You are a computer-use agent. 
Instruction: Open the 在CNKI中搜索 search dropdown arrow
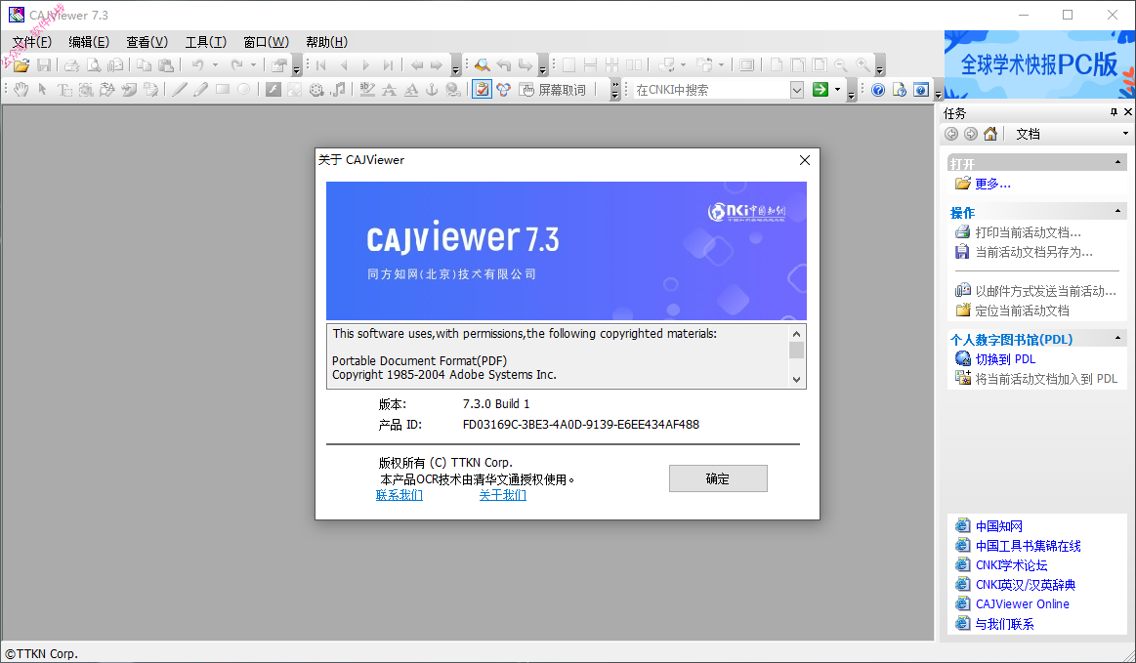(x=797, y=89)
